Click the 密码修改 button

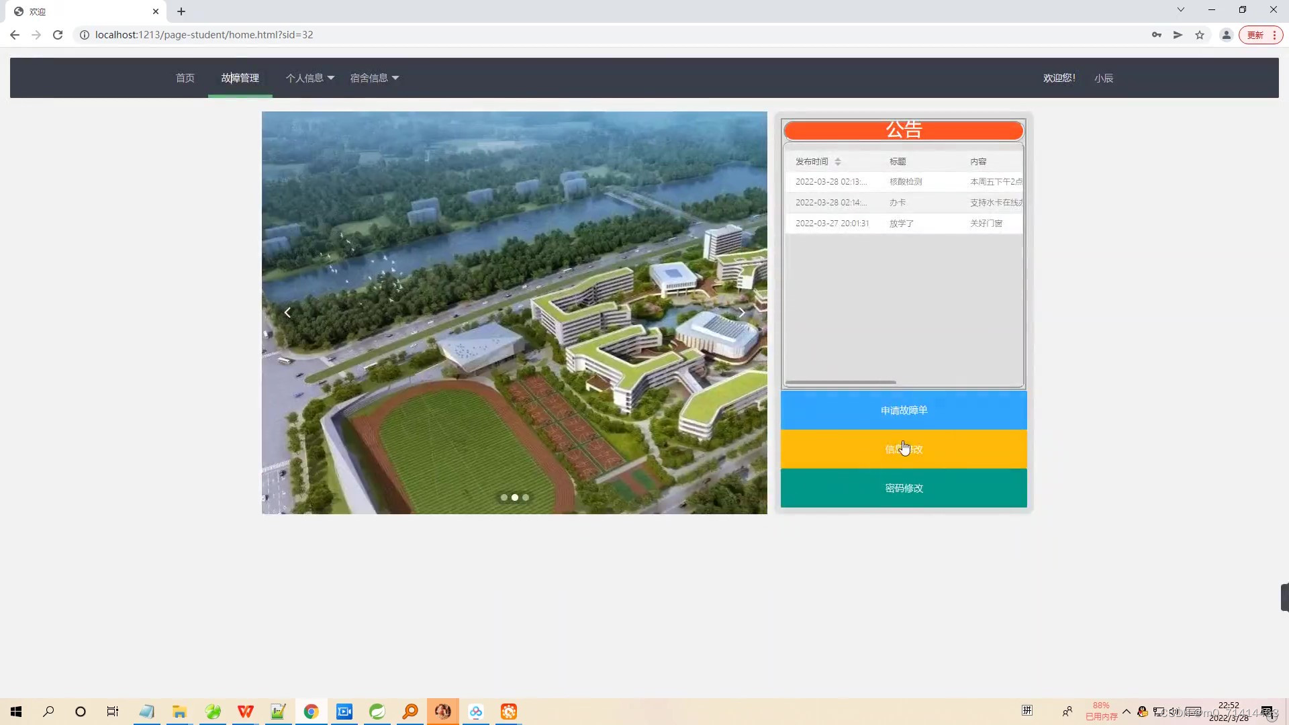[x=904, y=488]
